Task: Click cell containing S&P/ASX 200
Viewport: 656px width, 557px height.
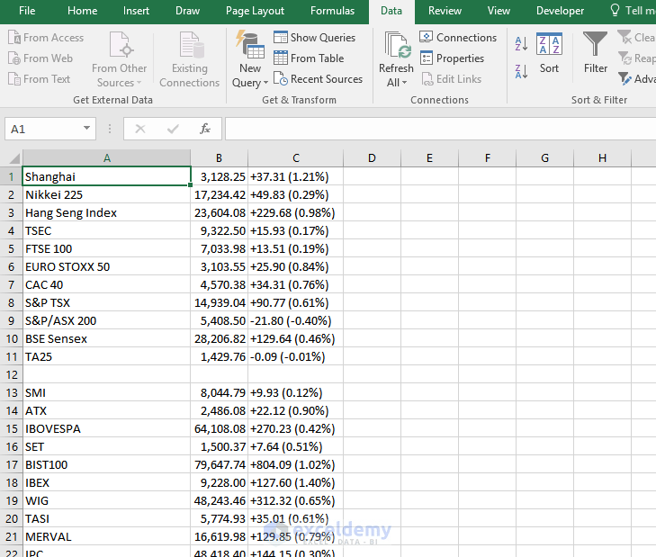Action: (107, 320)
